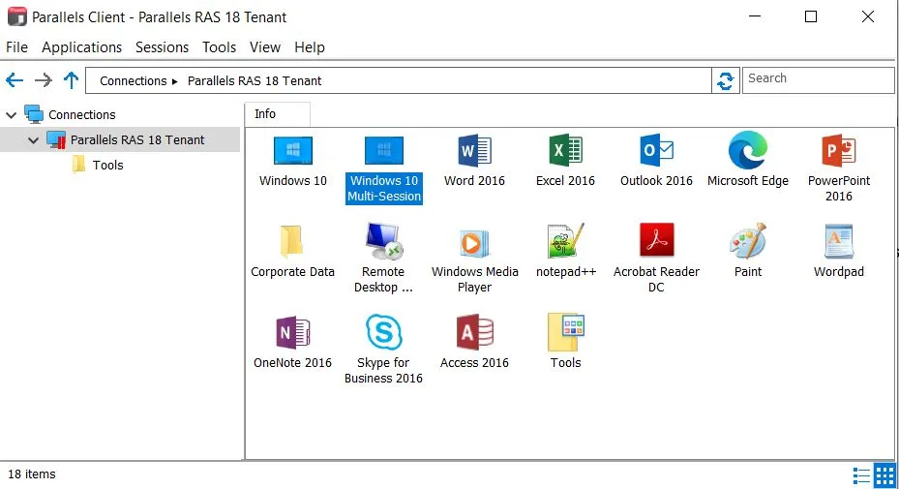Open the Acrobat Reader DC icon
This screenshot has height=489, width=899.
[x=656, y=241]
